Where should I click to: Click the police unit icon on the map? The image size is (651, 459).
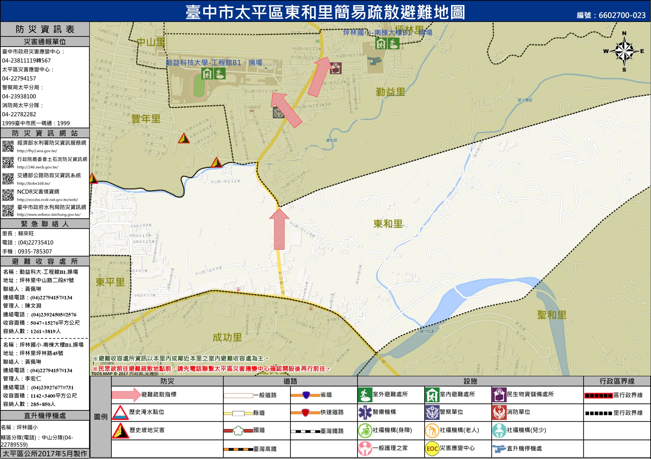click(x=278, y=113)
